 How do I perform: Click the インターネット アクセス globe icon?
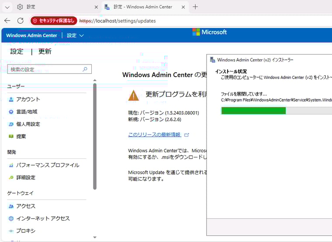coord(11,218)
